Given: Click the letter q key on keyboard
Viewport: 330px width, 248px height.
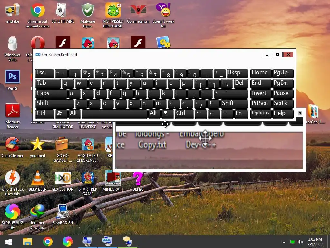Looking at the screenshot, I should (x=68, y=84).
